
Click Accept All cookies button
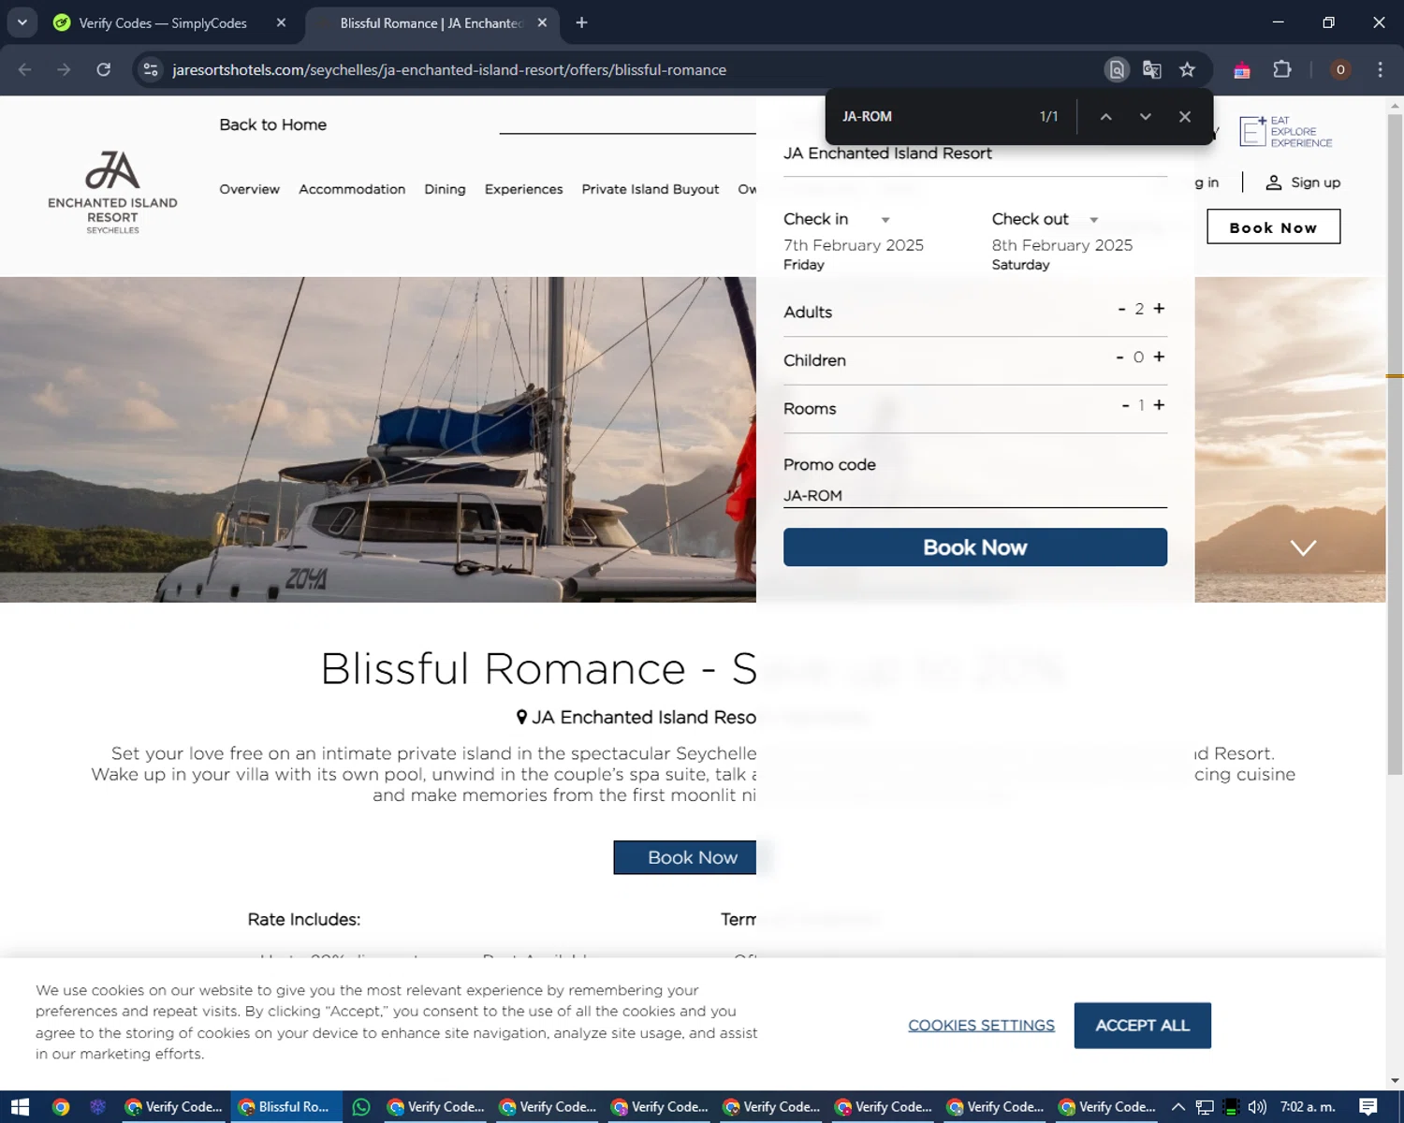pos(1143,1026)
